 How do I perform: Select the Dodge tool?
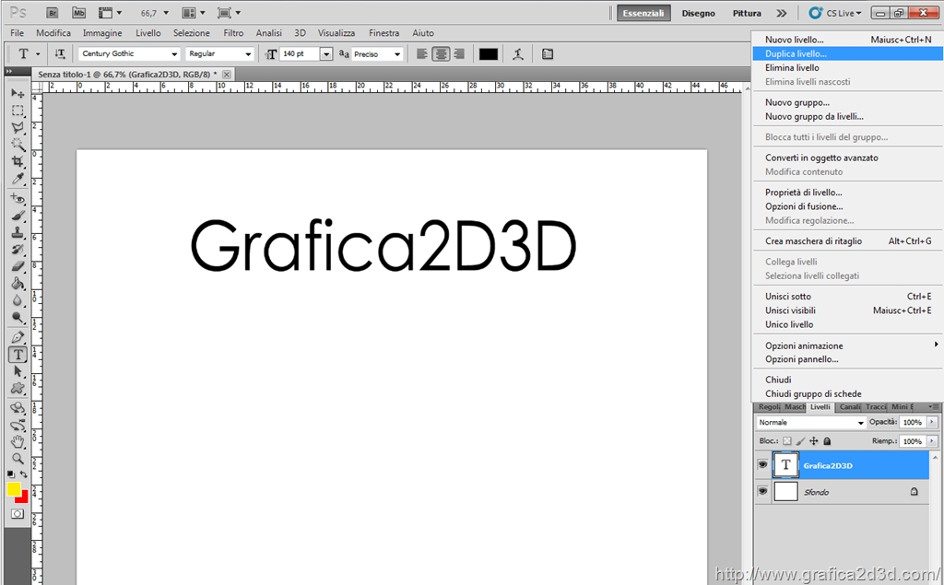(18, 317)
